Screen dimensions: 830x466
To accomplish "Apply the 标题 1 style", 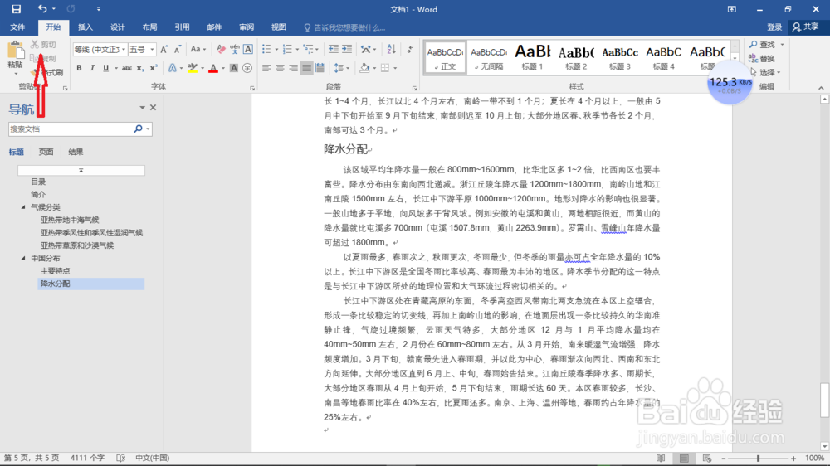I will pos(533,57).
